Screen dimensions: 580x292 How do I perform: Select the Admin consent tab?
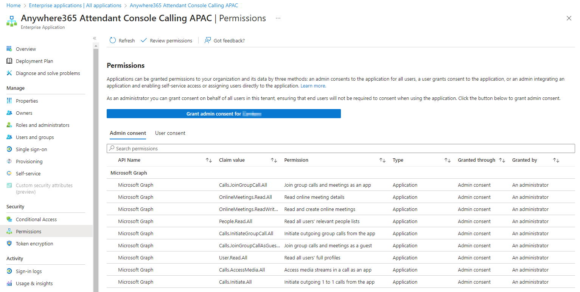[x=128, y=133]
